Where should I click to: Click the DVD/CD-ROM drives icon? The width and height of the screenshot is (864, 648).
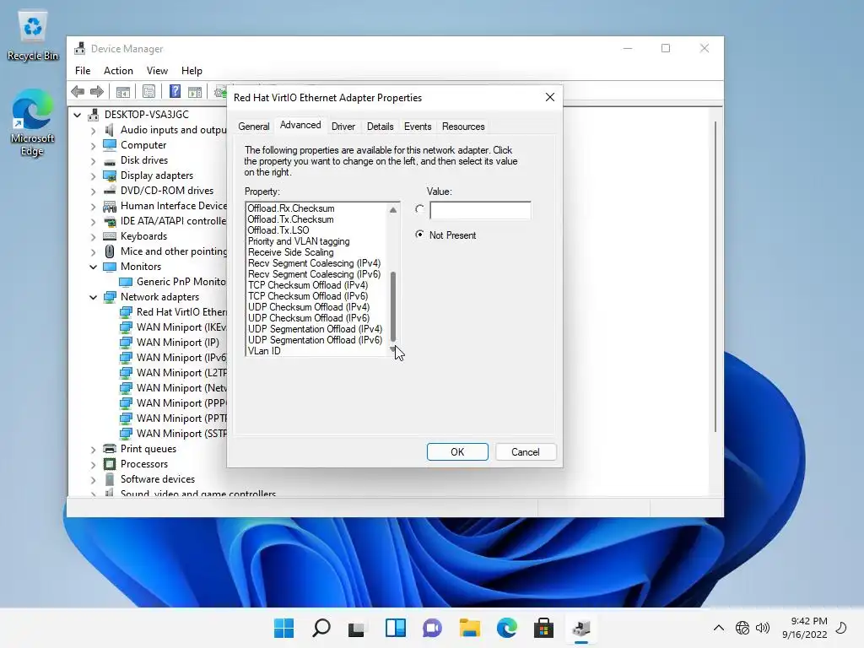[110, 191]
